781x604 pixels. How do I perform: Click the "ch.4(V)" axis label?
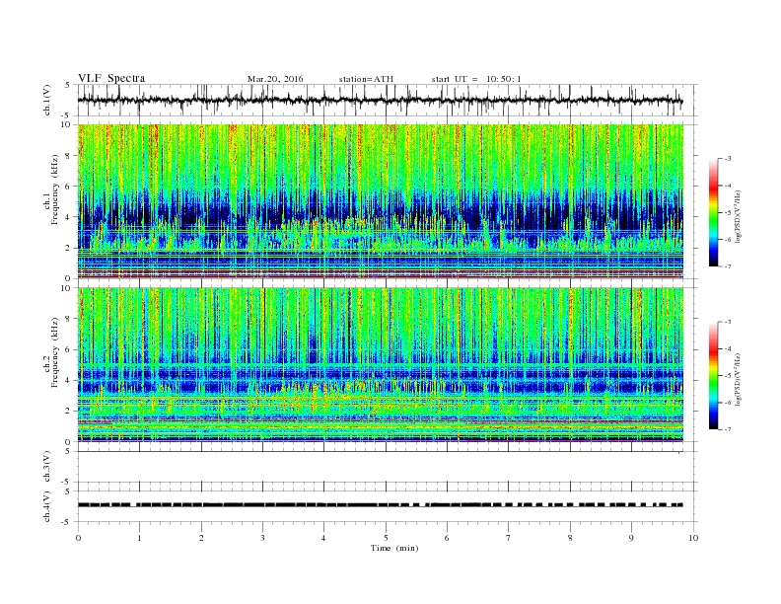[47, 506]
